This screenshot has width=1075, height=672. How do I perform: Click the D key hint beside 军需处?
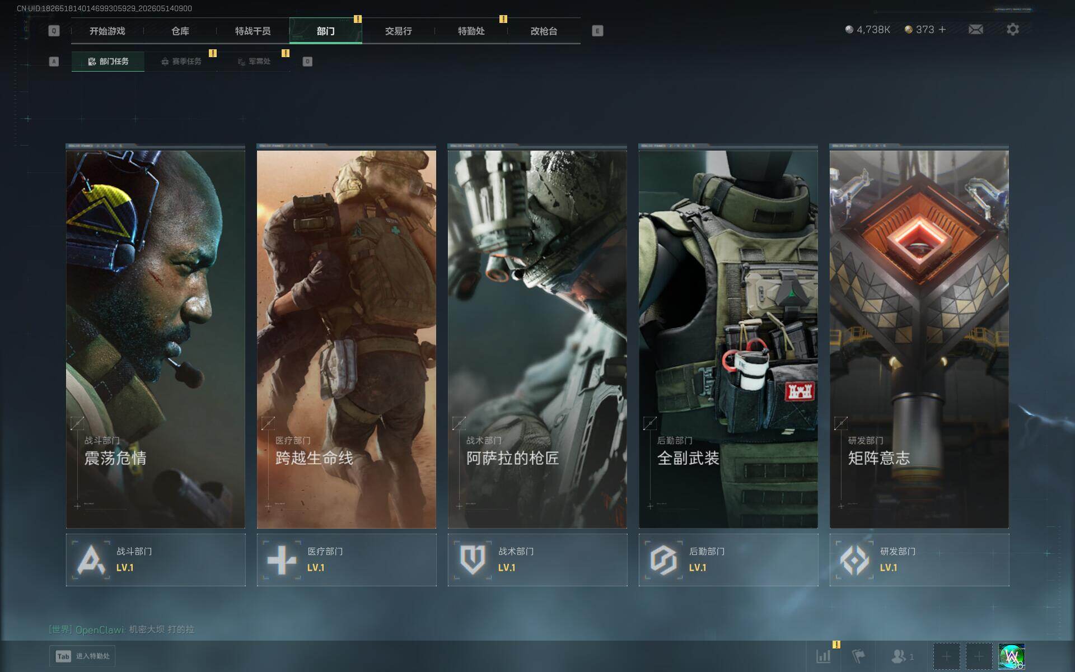coord(307,62)
